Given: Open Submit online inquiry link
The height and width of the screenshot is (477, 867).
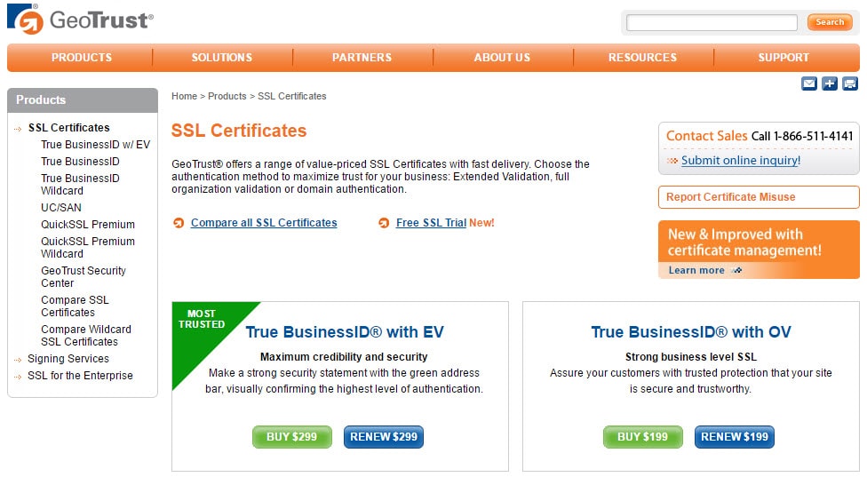Looking at the screenshot, I should coord(740,161).
